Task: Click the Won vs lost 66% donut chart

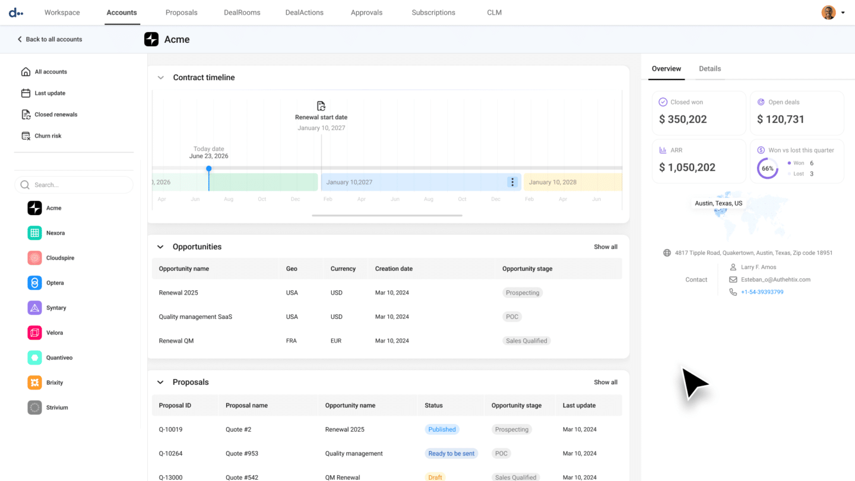Action: [x=767, y=168]
